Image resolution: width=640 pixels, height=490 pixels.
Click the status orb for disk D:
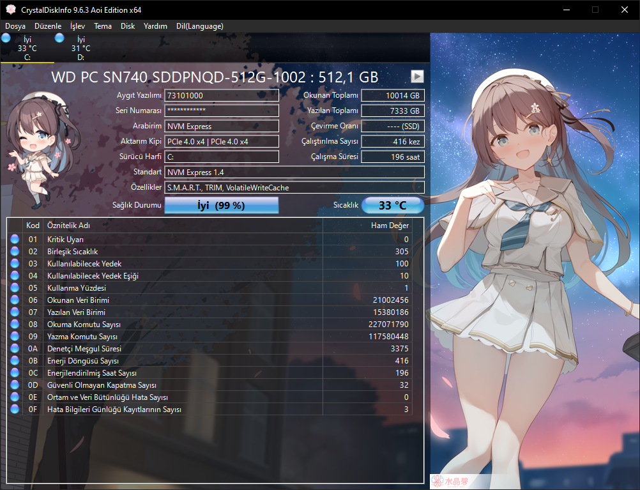point(59,38)
